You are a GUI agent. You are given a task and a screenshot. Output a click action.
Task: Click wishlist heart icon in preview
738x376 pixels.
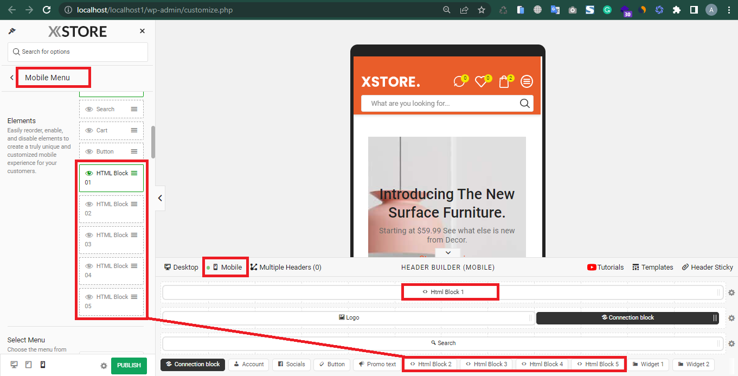point(482,81)
